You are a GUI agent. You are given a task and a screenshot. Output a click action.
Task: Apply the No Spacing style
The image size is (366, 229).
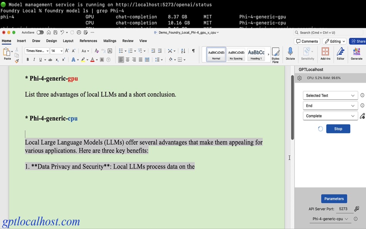236,54
